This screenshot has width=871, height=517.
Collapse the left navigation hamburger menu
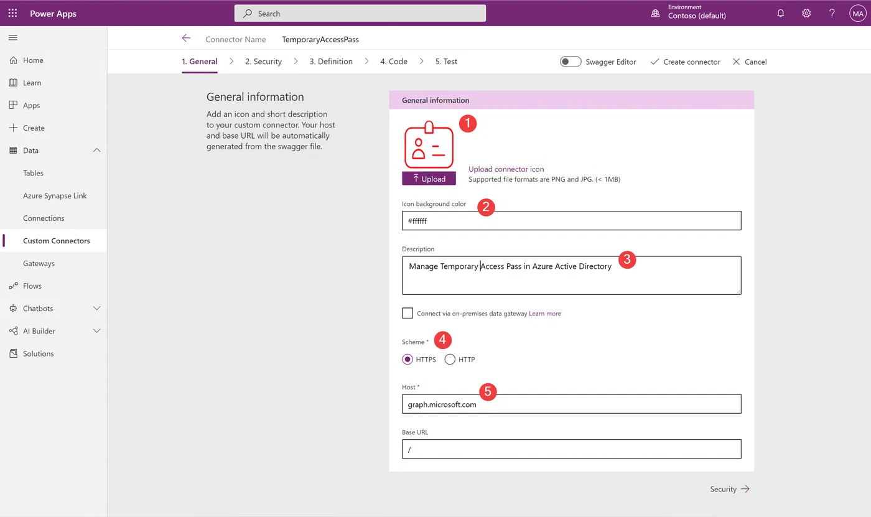12,38
